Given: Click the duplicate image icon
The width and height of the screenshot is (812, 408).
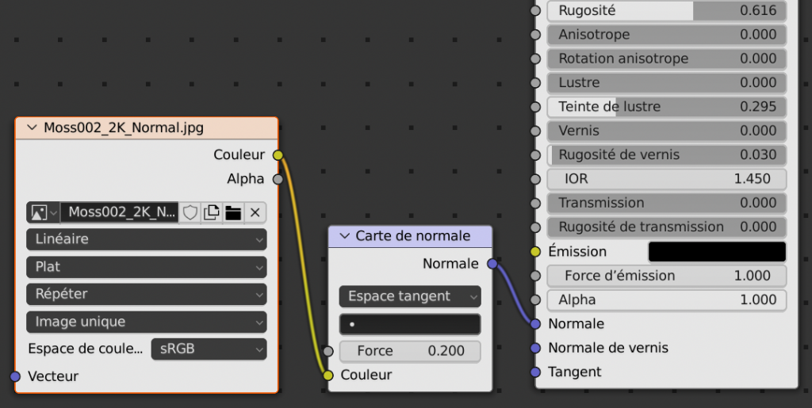Looking at the screenshot, I should 212,212.
